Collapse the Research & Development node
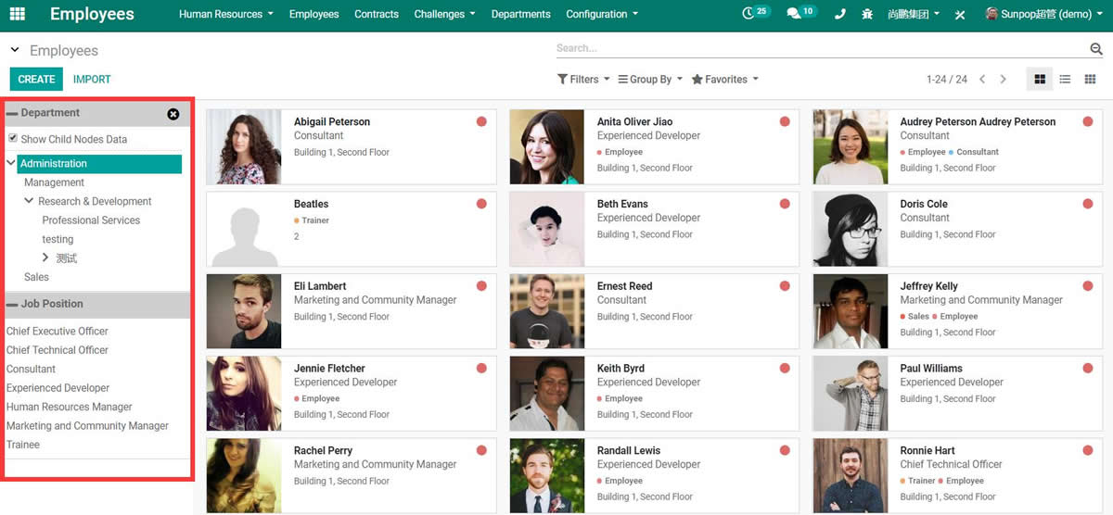This screenshot has height=515, width=1113. [30, 201]
